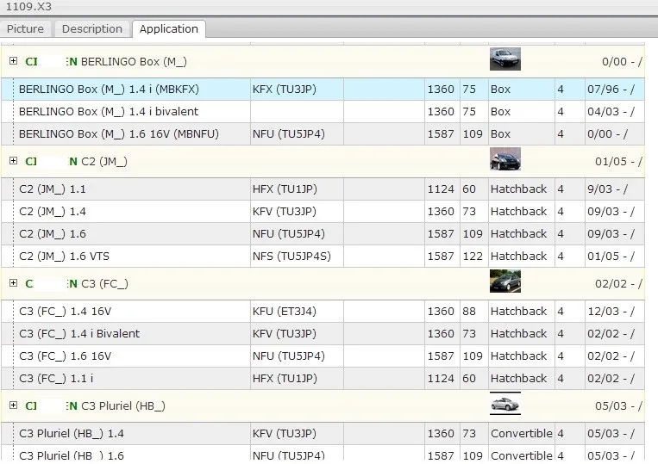This screenshot has width=658, height=464.
Task: Select the C3 Pluriel (HB_) 1.4 row
Action: click(x=323, y=433)
